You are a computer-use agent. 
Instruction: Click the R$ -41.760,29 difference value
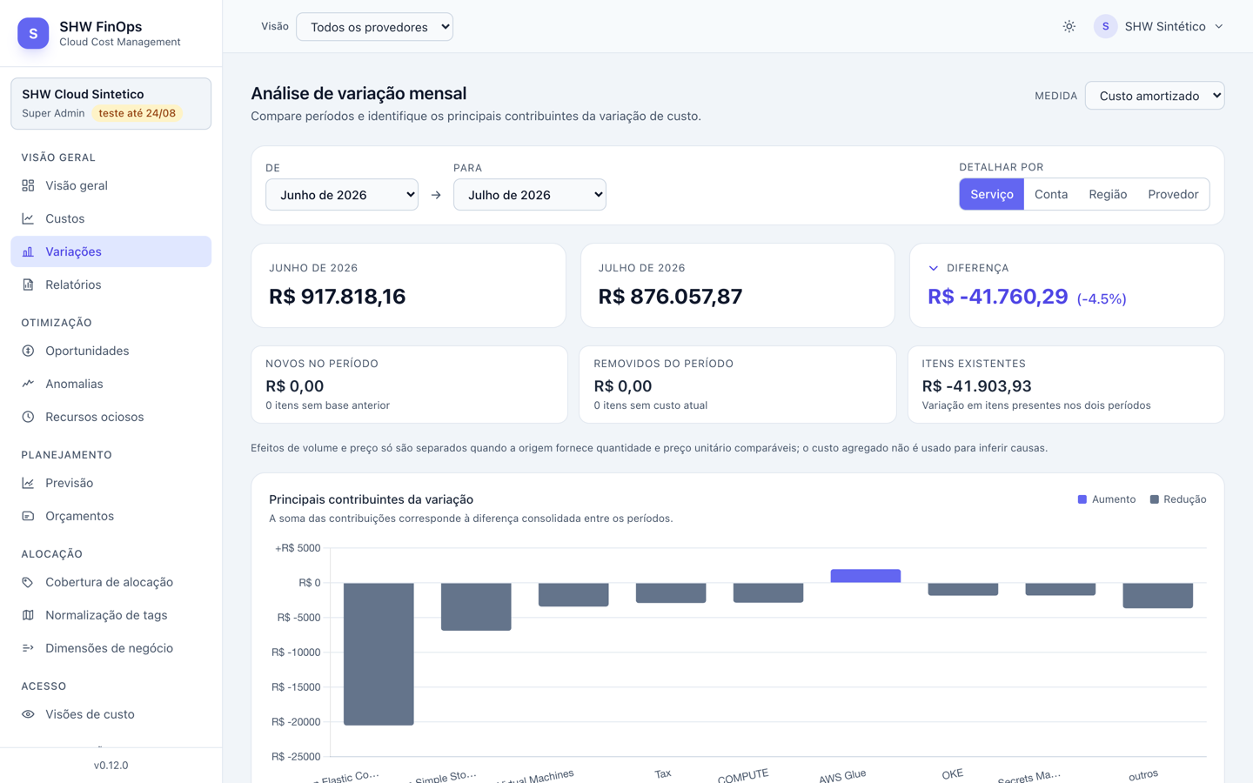997,297
